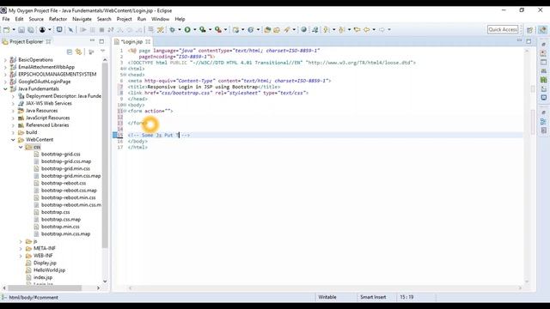Click the Skip All Breakpoints icon
Image resolution: width=550 pixels, height=309 pixels.
[x=70, y=30]
